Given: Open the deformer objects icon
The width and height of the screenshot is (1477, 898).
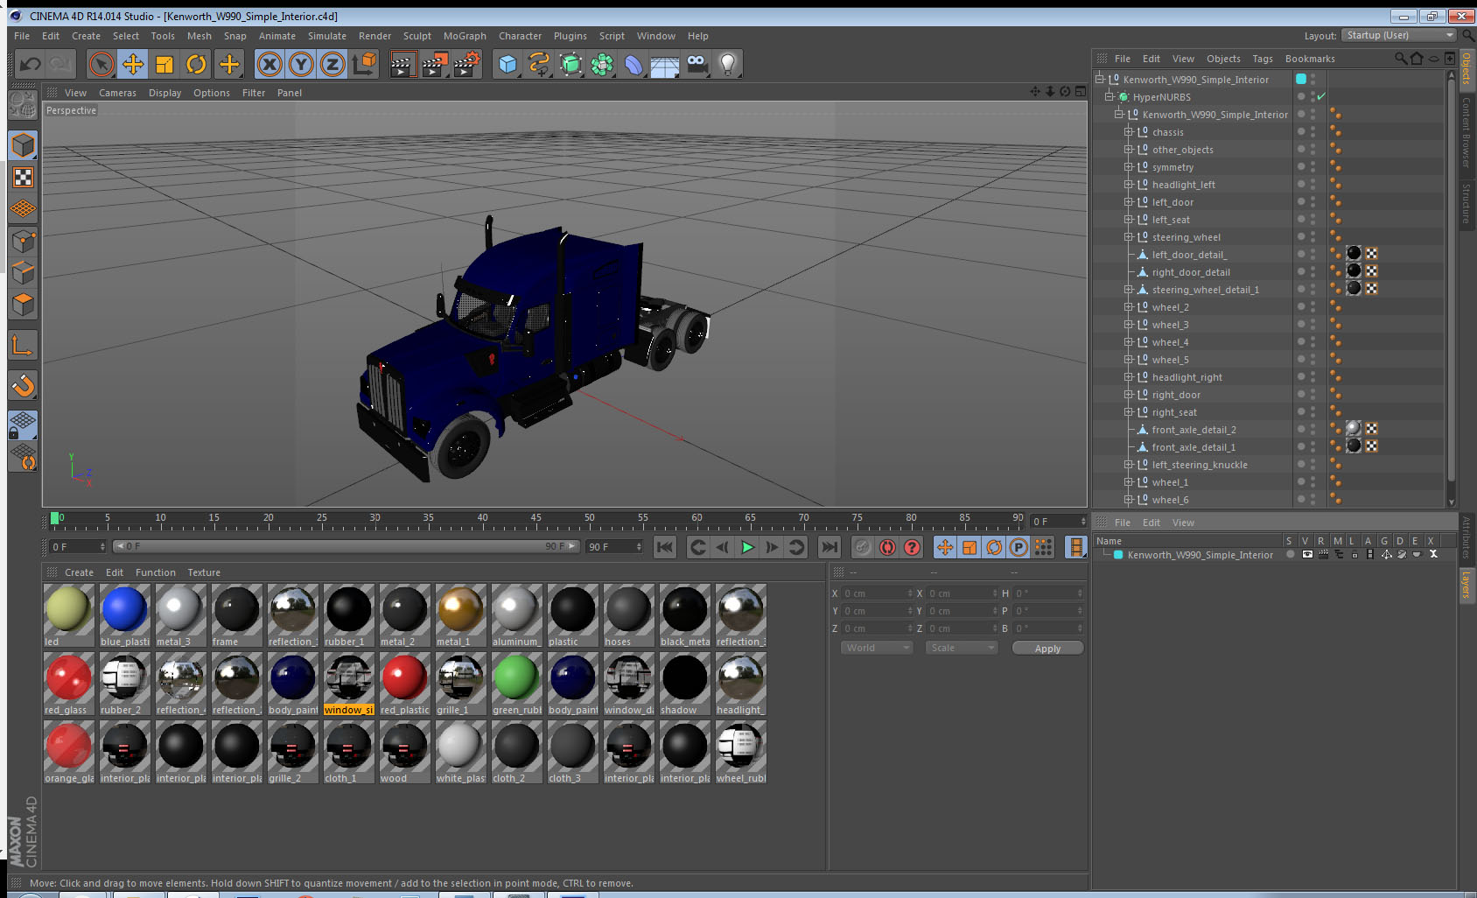Looking at the screenshot, I should pyautogui.click(x=633, y=64).
